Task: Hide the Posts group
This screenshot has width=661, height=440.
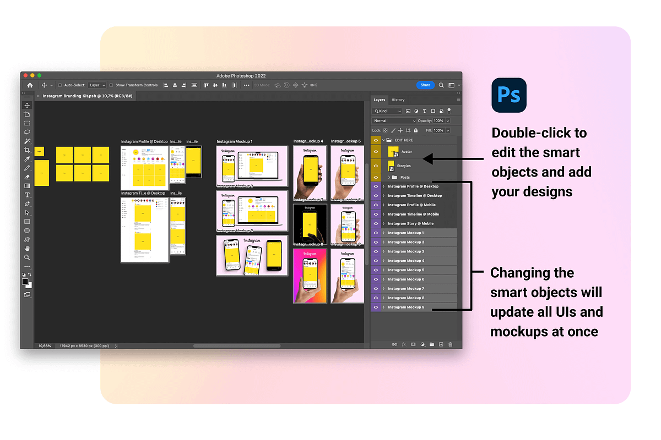Action: click(376, 178)
